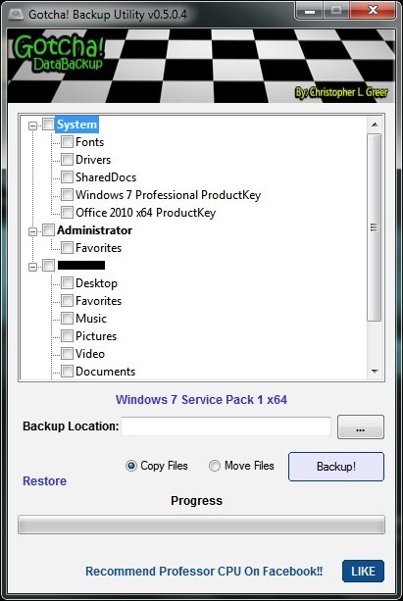Check the System checkbox

(48, 125)
